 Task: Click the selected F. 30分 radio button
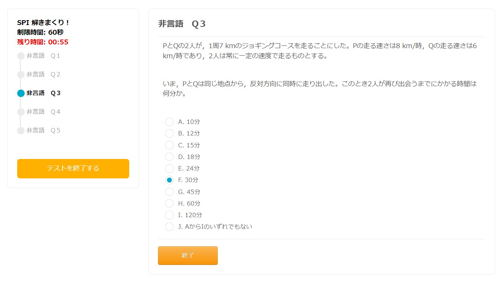(x=169, y=180)
